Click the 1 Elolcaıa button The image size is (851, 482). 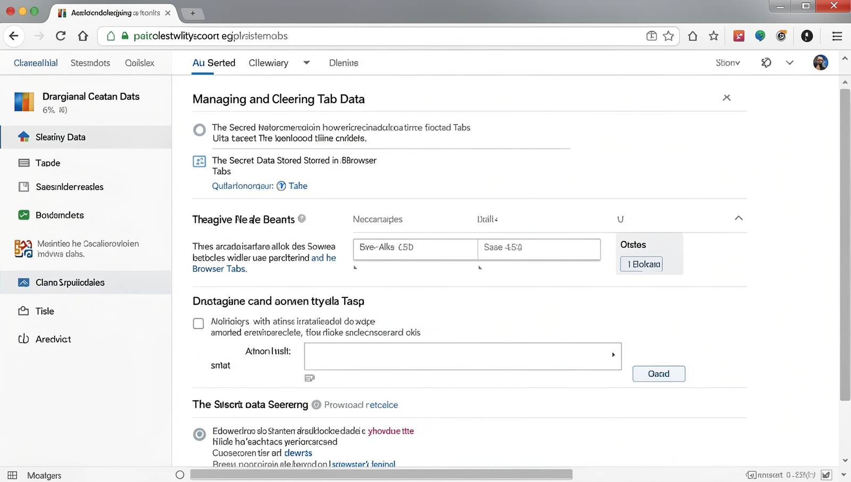tap(641, 264)
